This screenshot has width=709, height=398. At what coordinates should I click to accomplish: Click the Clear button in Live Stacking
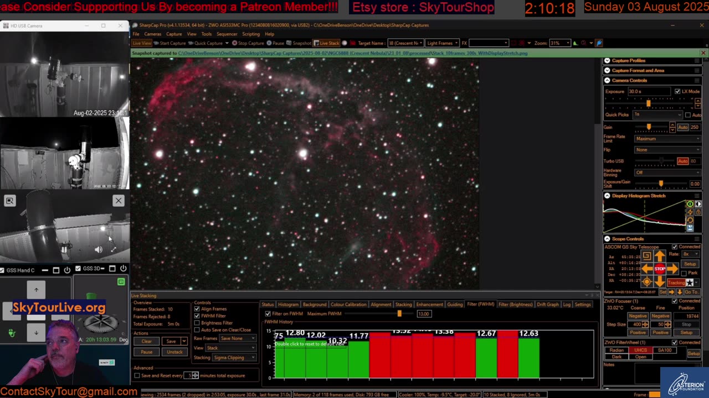[x=146, y=342]
